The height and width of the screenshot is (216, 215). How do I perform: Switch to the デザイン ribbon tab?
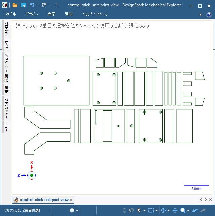click(32, 14)
